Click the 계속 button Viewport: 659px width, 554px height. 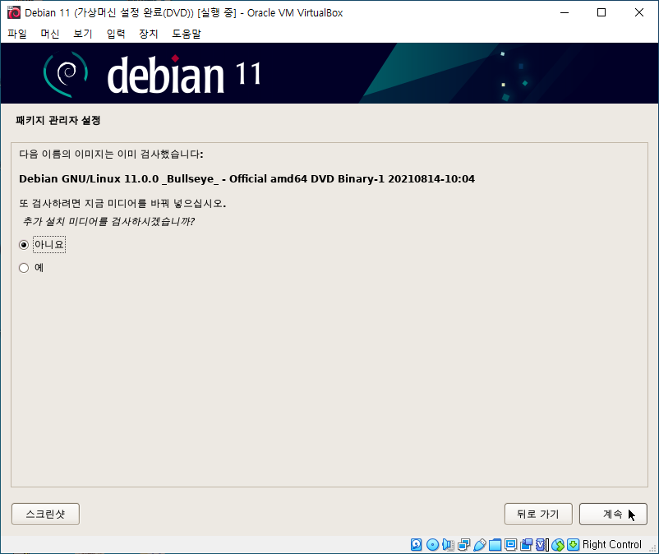[x=613, y=514]
